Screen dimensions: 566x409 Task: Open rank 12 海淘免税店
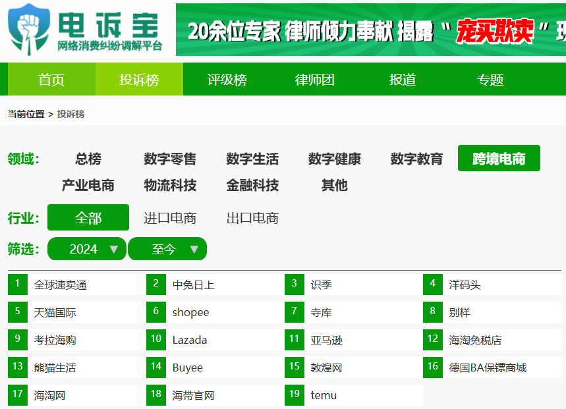492,340
